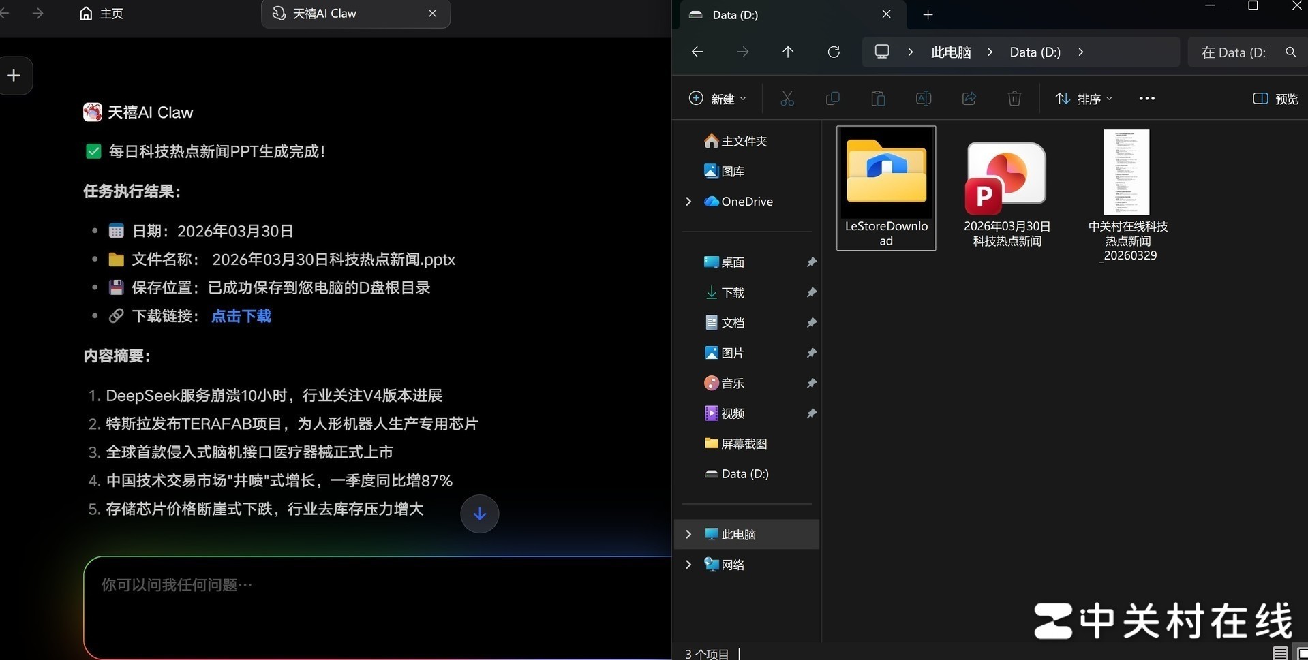The image size is (1308, 660).
Task: Toggle the 预览 preview pane
Action: click(x=1275, y=99)
